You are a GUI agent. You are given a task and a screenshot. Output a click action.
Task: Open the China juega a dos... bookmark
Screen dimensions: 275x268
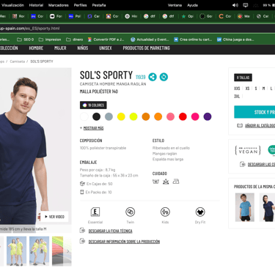235,40
